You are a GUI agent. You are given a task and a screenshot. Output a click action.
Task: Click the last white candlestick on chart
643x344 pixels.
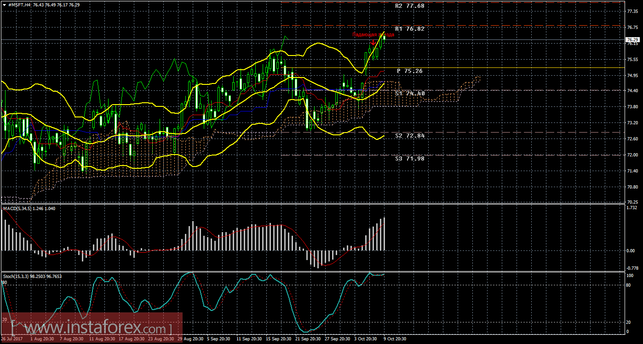click(x=384, y=38)
